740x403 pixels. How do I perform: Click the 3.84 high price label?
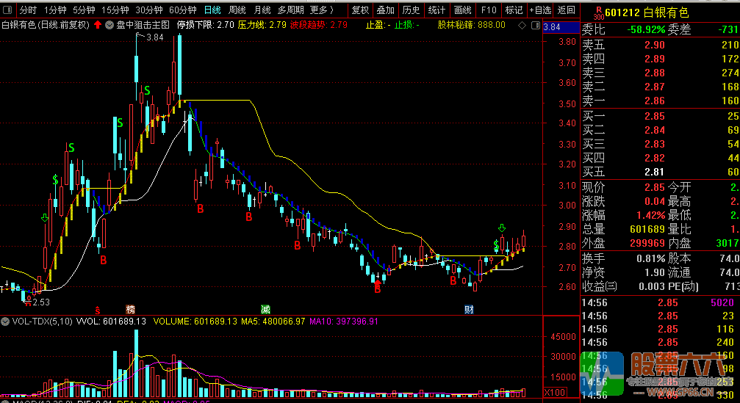[155, 37]
